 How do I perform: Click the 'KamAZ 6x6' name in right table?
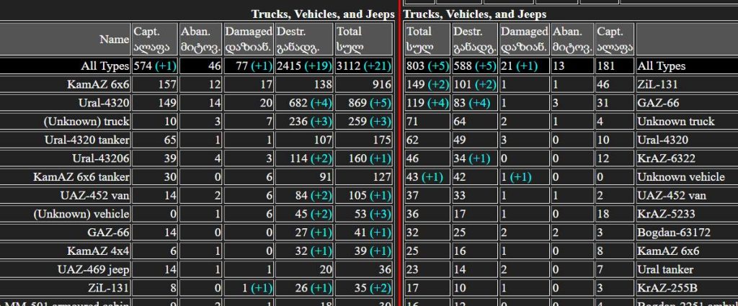668,251
